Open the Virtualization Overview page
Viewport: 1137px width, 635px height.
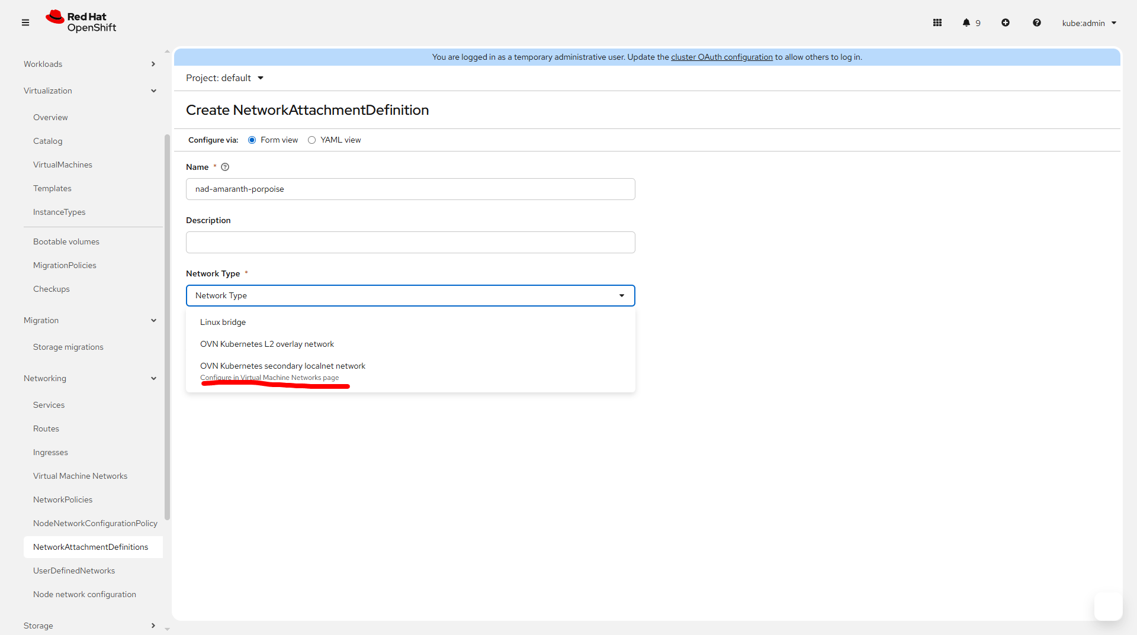coord(50,117)
